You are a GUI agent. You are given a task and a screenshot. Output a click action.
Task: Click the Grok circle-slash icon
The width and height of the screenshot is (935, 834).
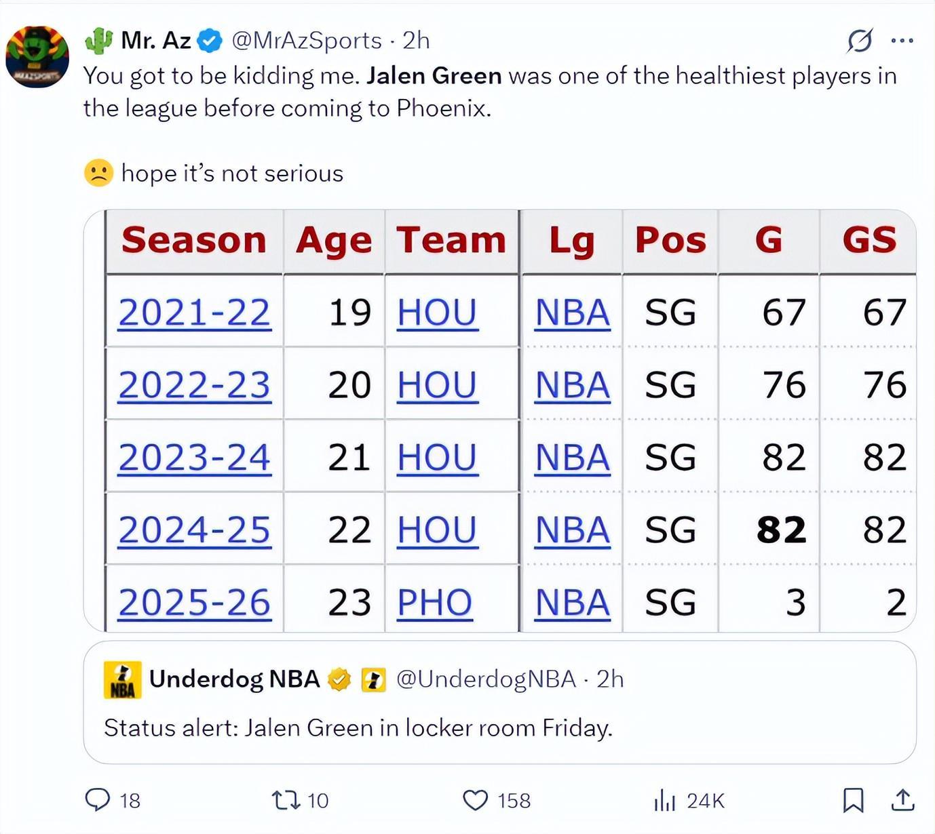tap(860, 41)
